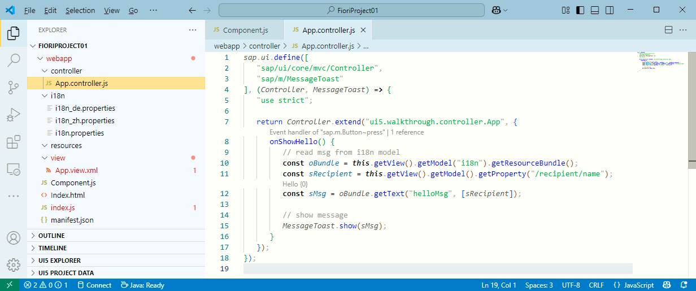Toggle Primary Side Bar visibility

[580, 10]
